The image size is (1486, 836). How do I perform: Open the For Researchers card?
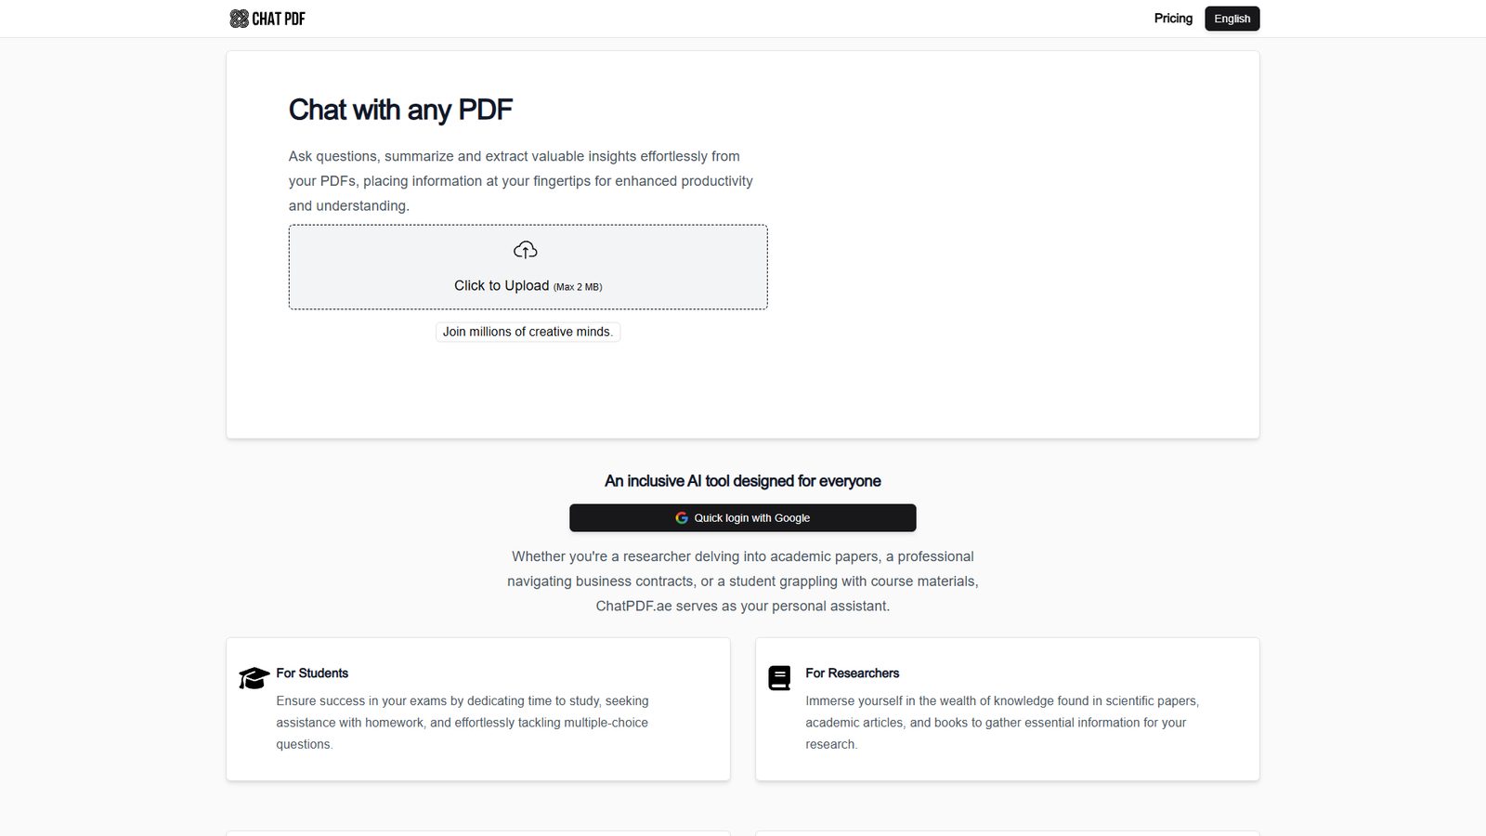1007,709
